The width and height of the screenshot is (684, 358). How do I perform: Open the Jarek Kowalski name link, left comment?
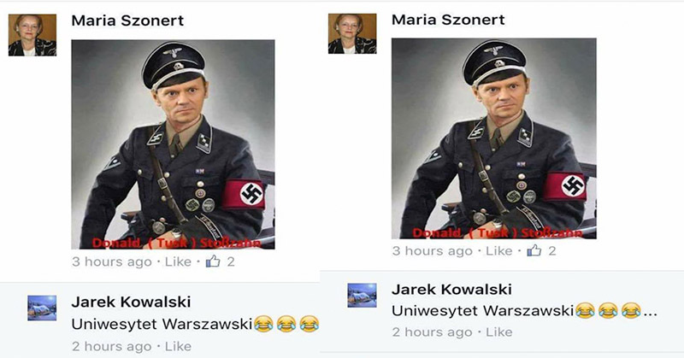pyautogui.click(x=131, y=302)
